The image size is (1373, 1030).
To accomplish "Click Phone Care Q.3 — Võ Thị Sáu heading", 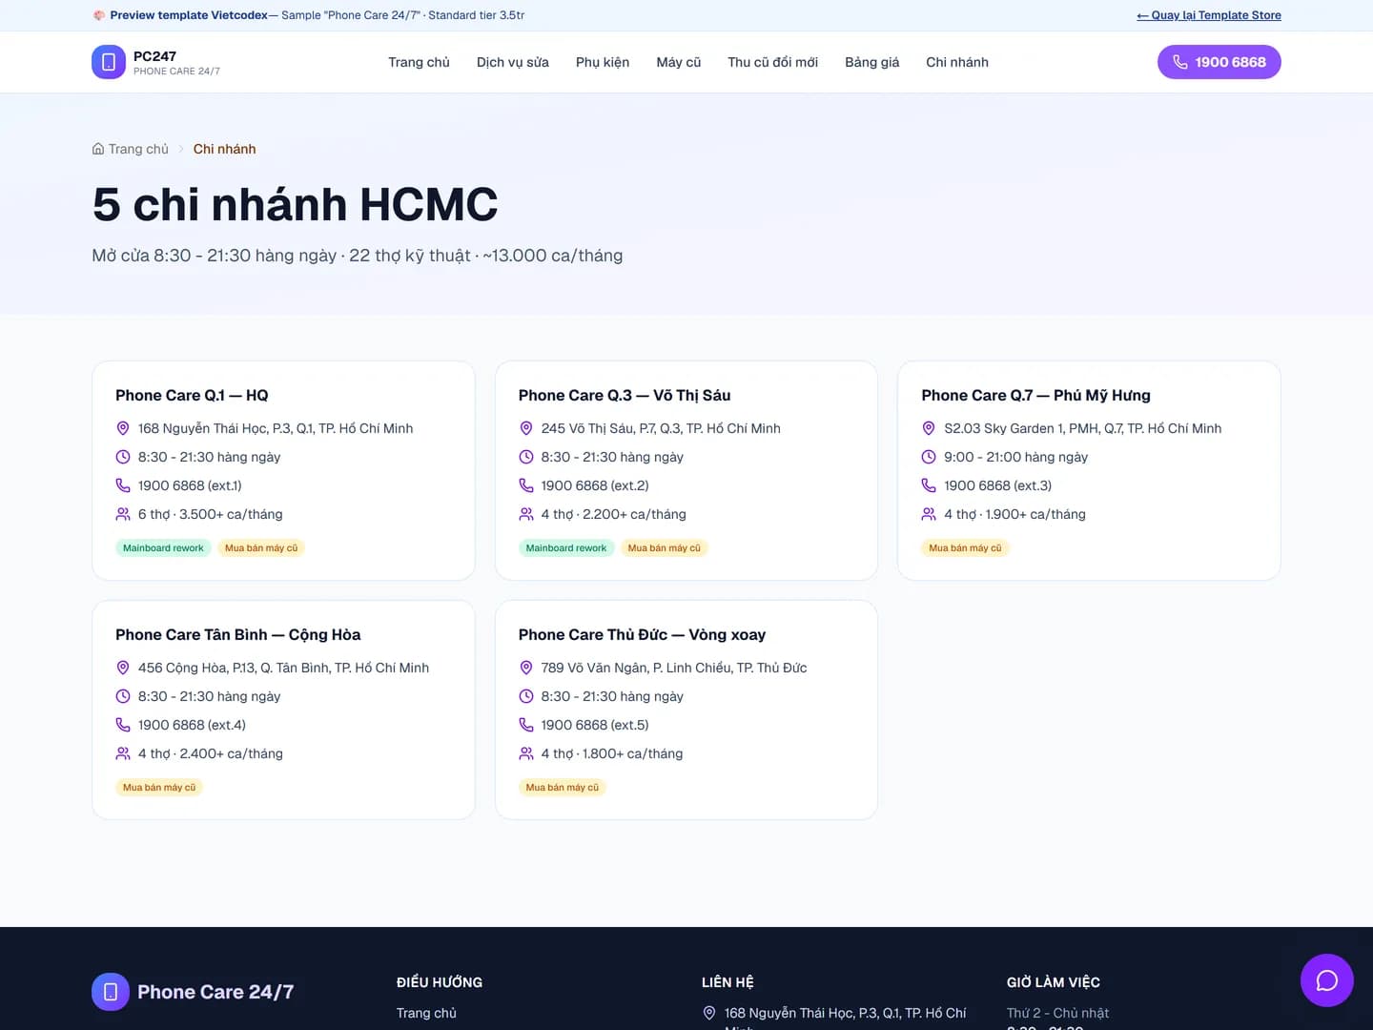I will 625,395.
